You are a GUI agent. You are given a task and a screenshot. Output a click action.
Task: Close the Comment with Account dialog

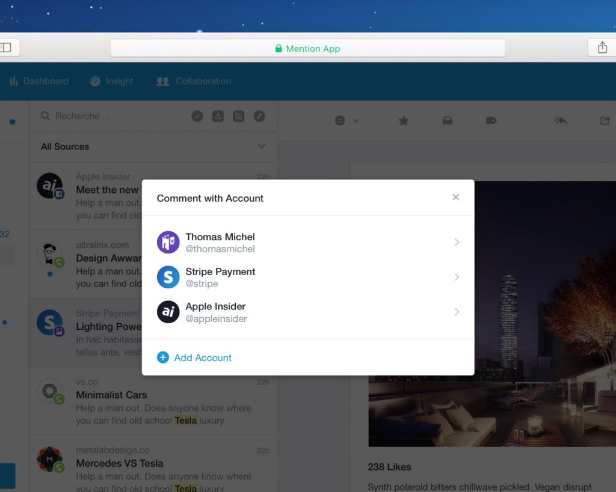point(456,197)
